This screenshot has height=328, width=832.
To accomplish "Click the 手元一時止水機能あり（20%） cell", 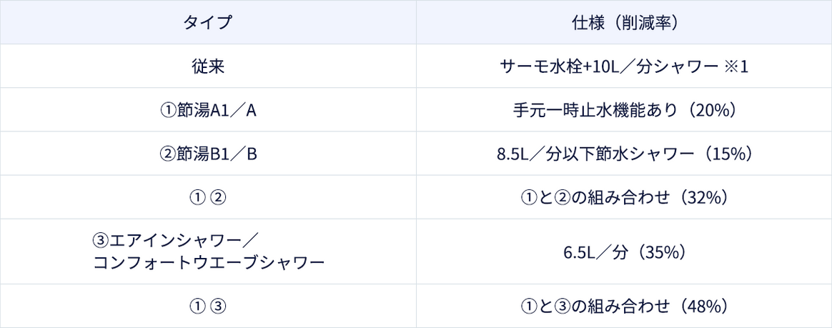I will [624, 110].
